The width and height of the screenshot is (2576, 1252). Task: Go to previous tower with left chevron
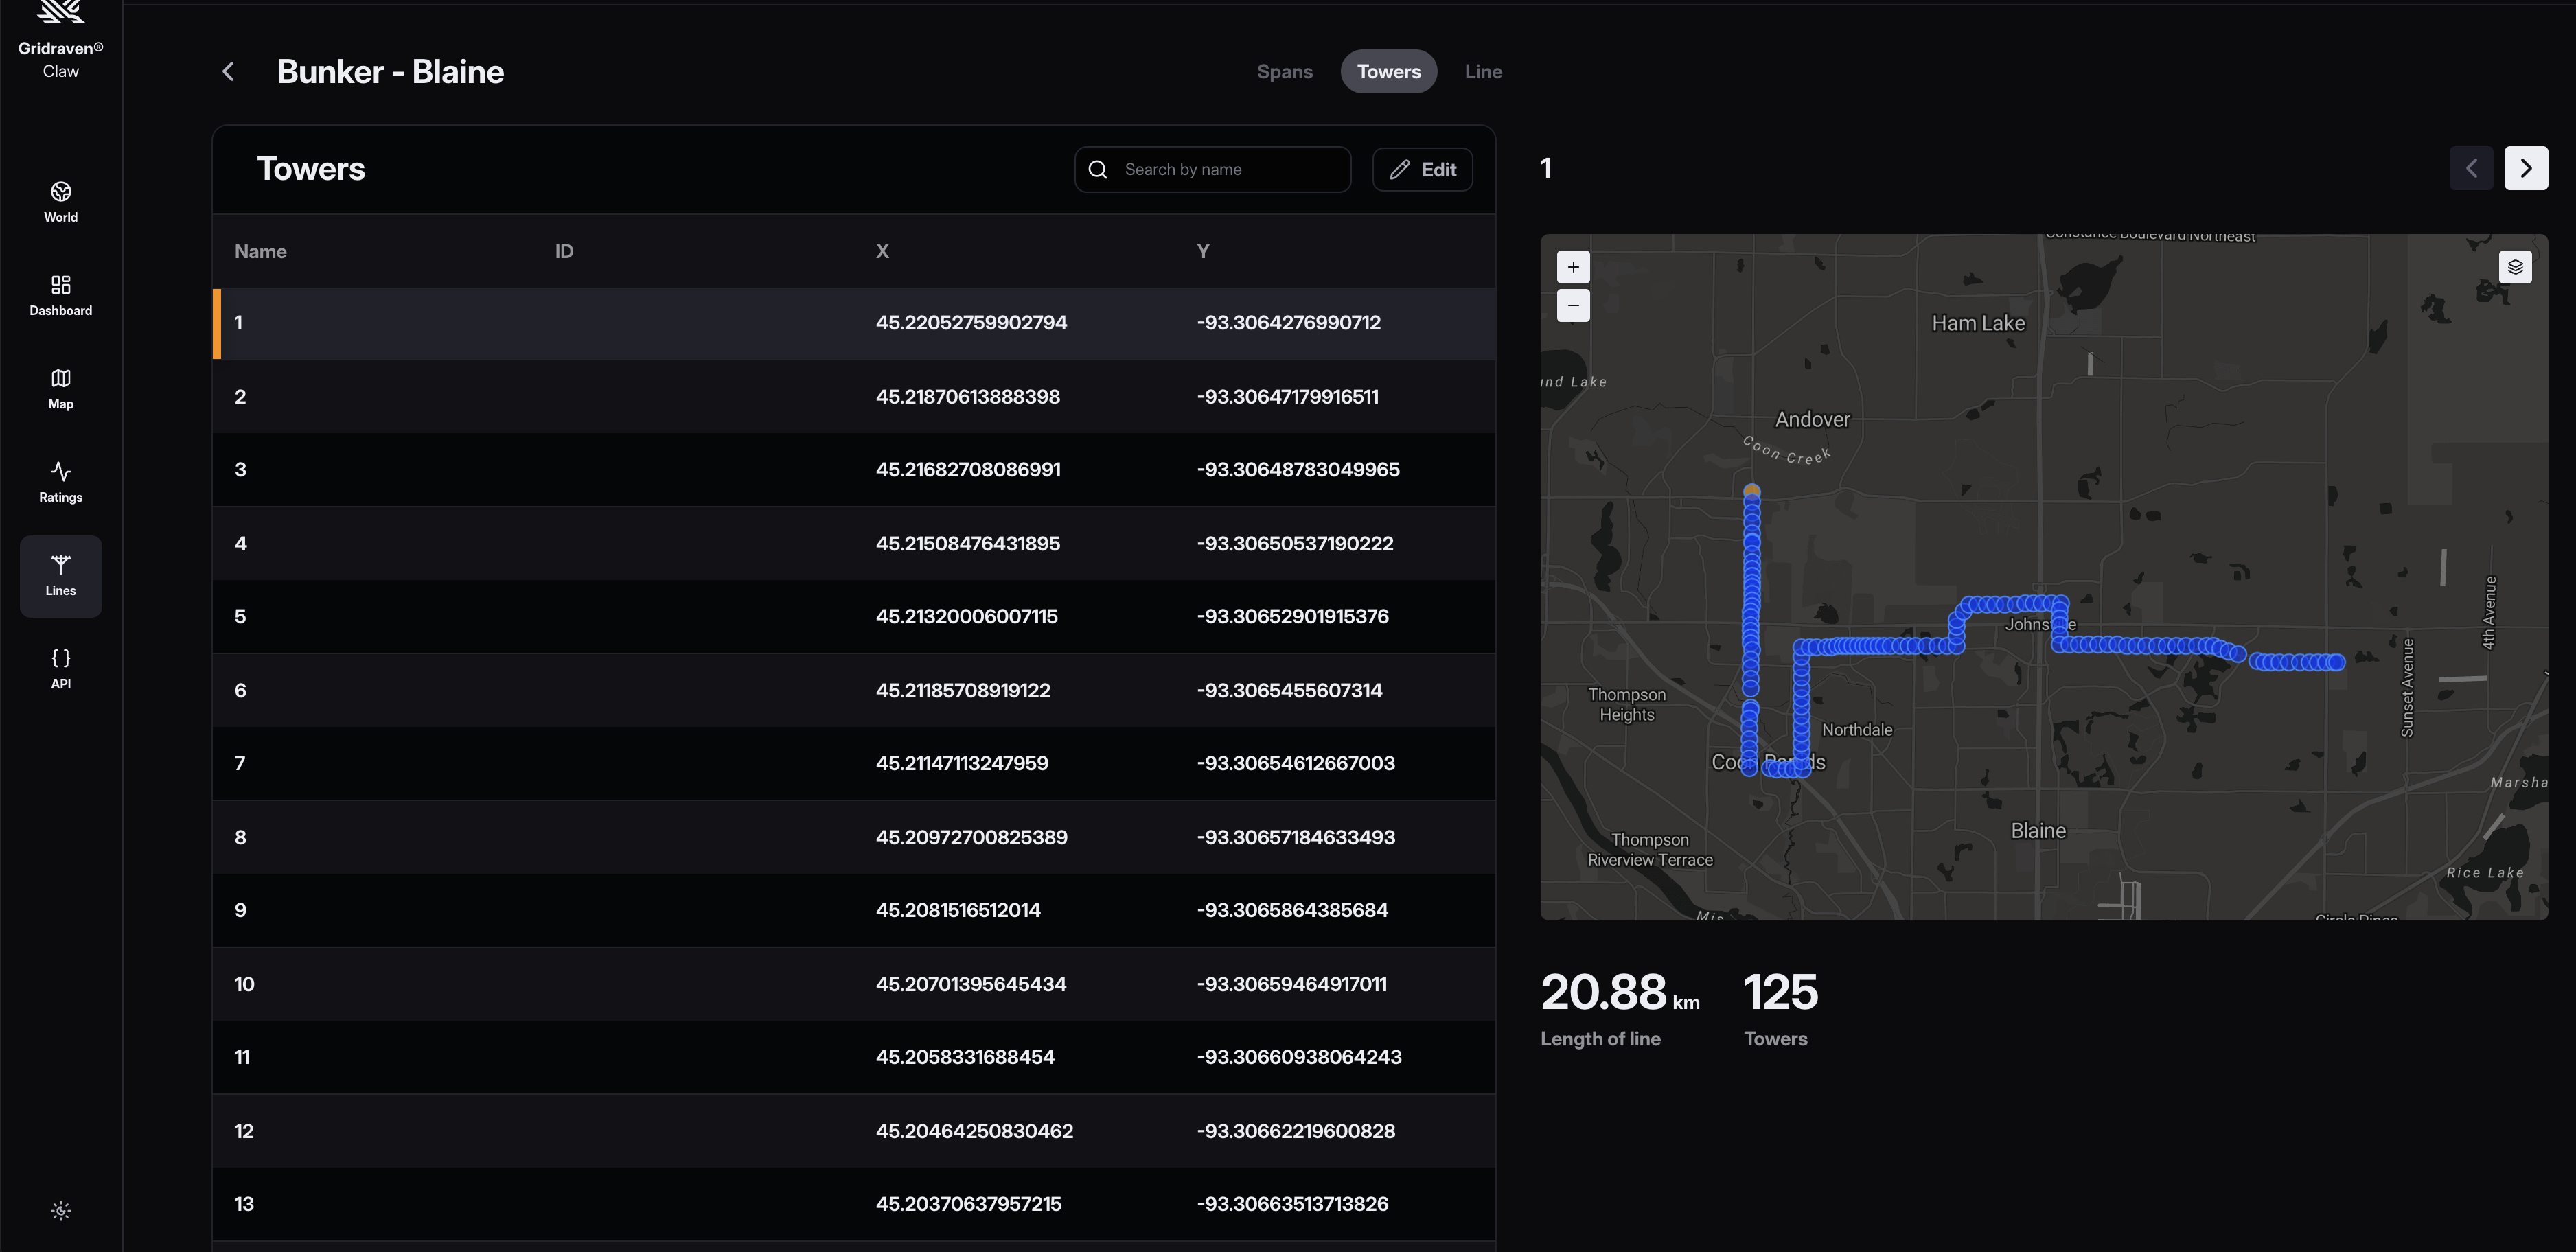coord(2471,168)
